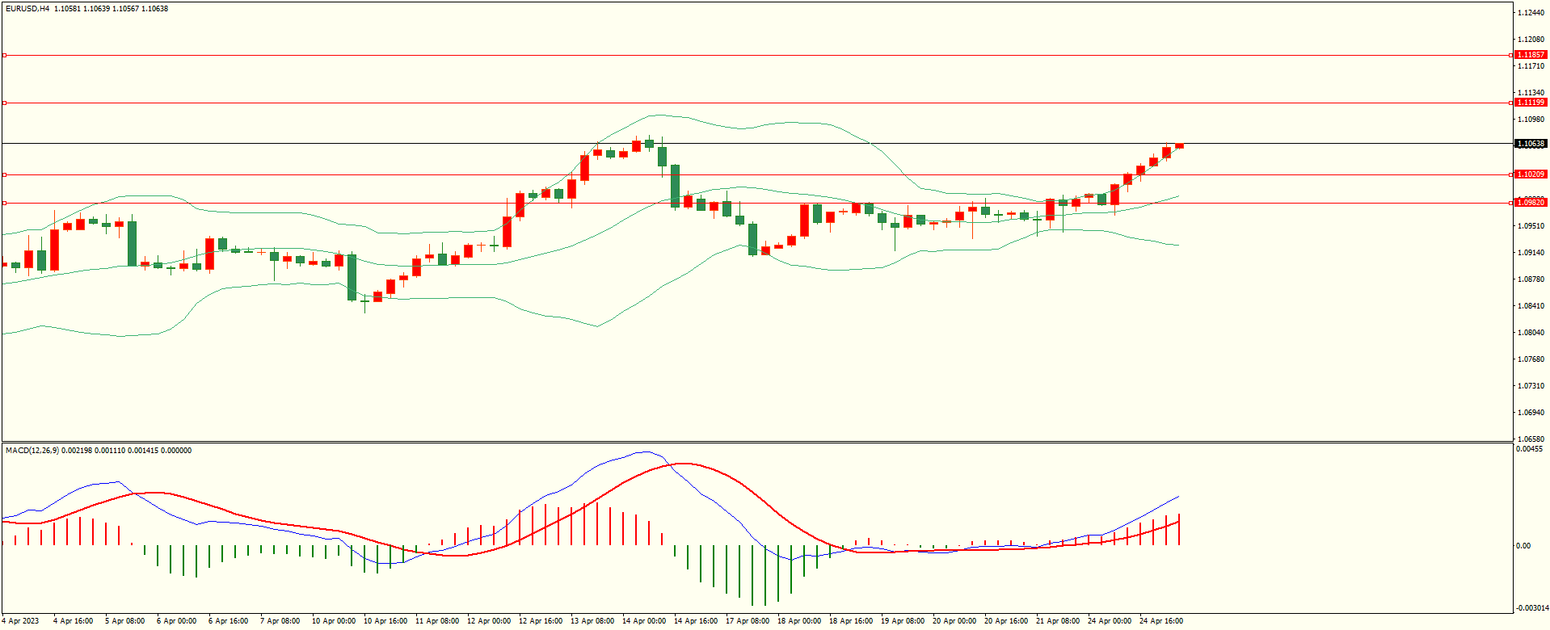Click the left anchor of the 1.10209 line

[x=5, y=174]
